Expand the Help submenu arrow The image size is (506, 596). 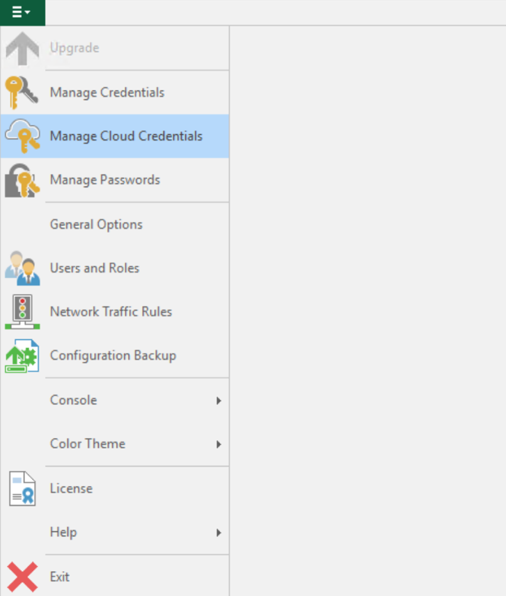click(219, 533)
